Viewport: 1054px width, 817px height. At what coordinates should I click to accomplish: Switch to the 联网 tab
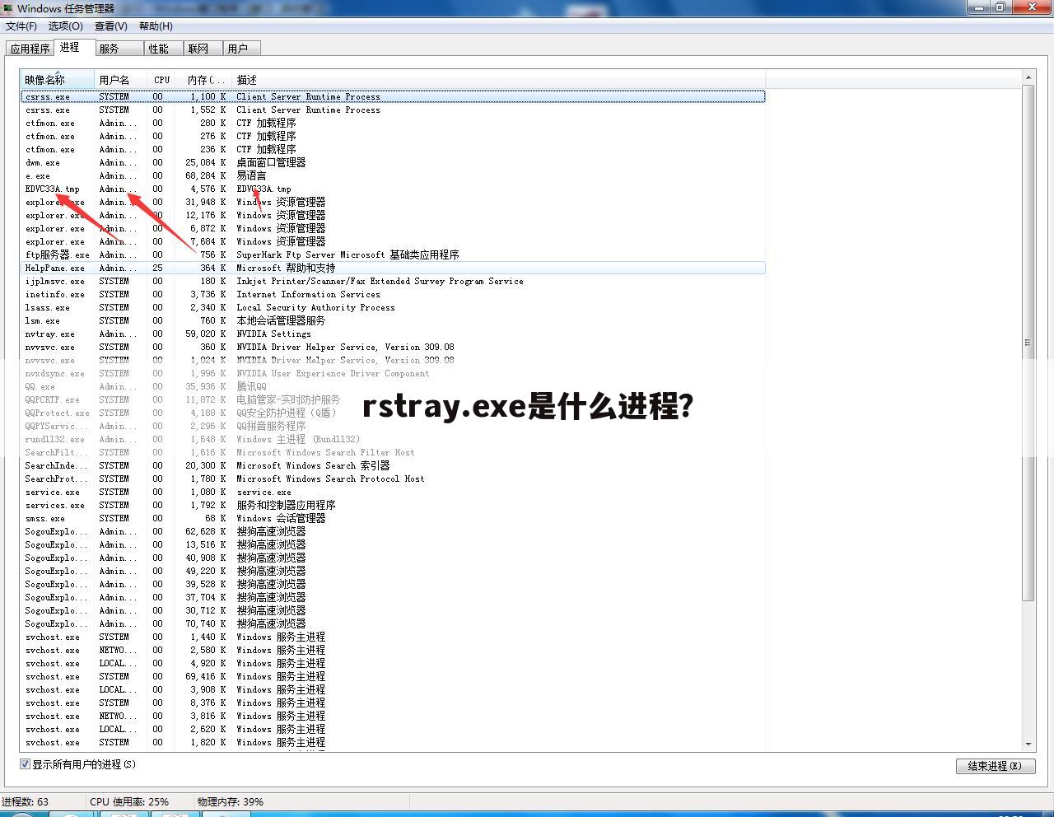click(200, 48)
